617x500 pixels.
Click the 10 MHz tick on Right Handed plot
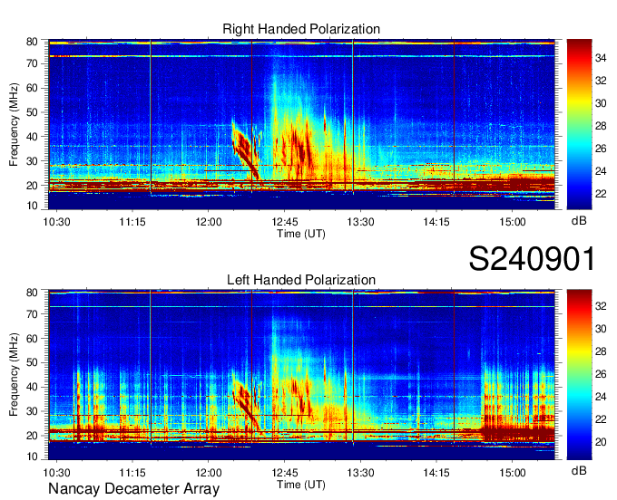tap(33, 206)
